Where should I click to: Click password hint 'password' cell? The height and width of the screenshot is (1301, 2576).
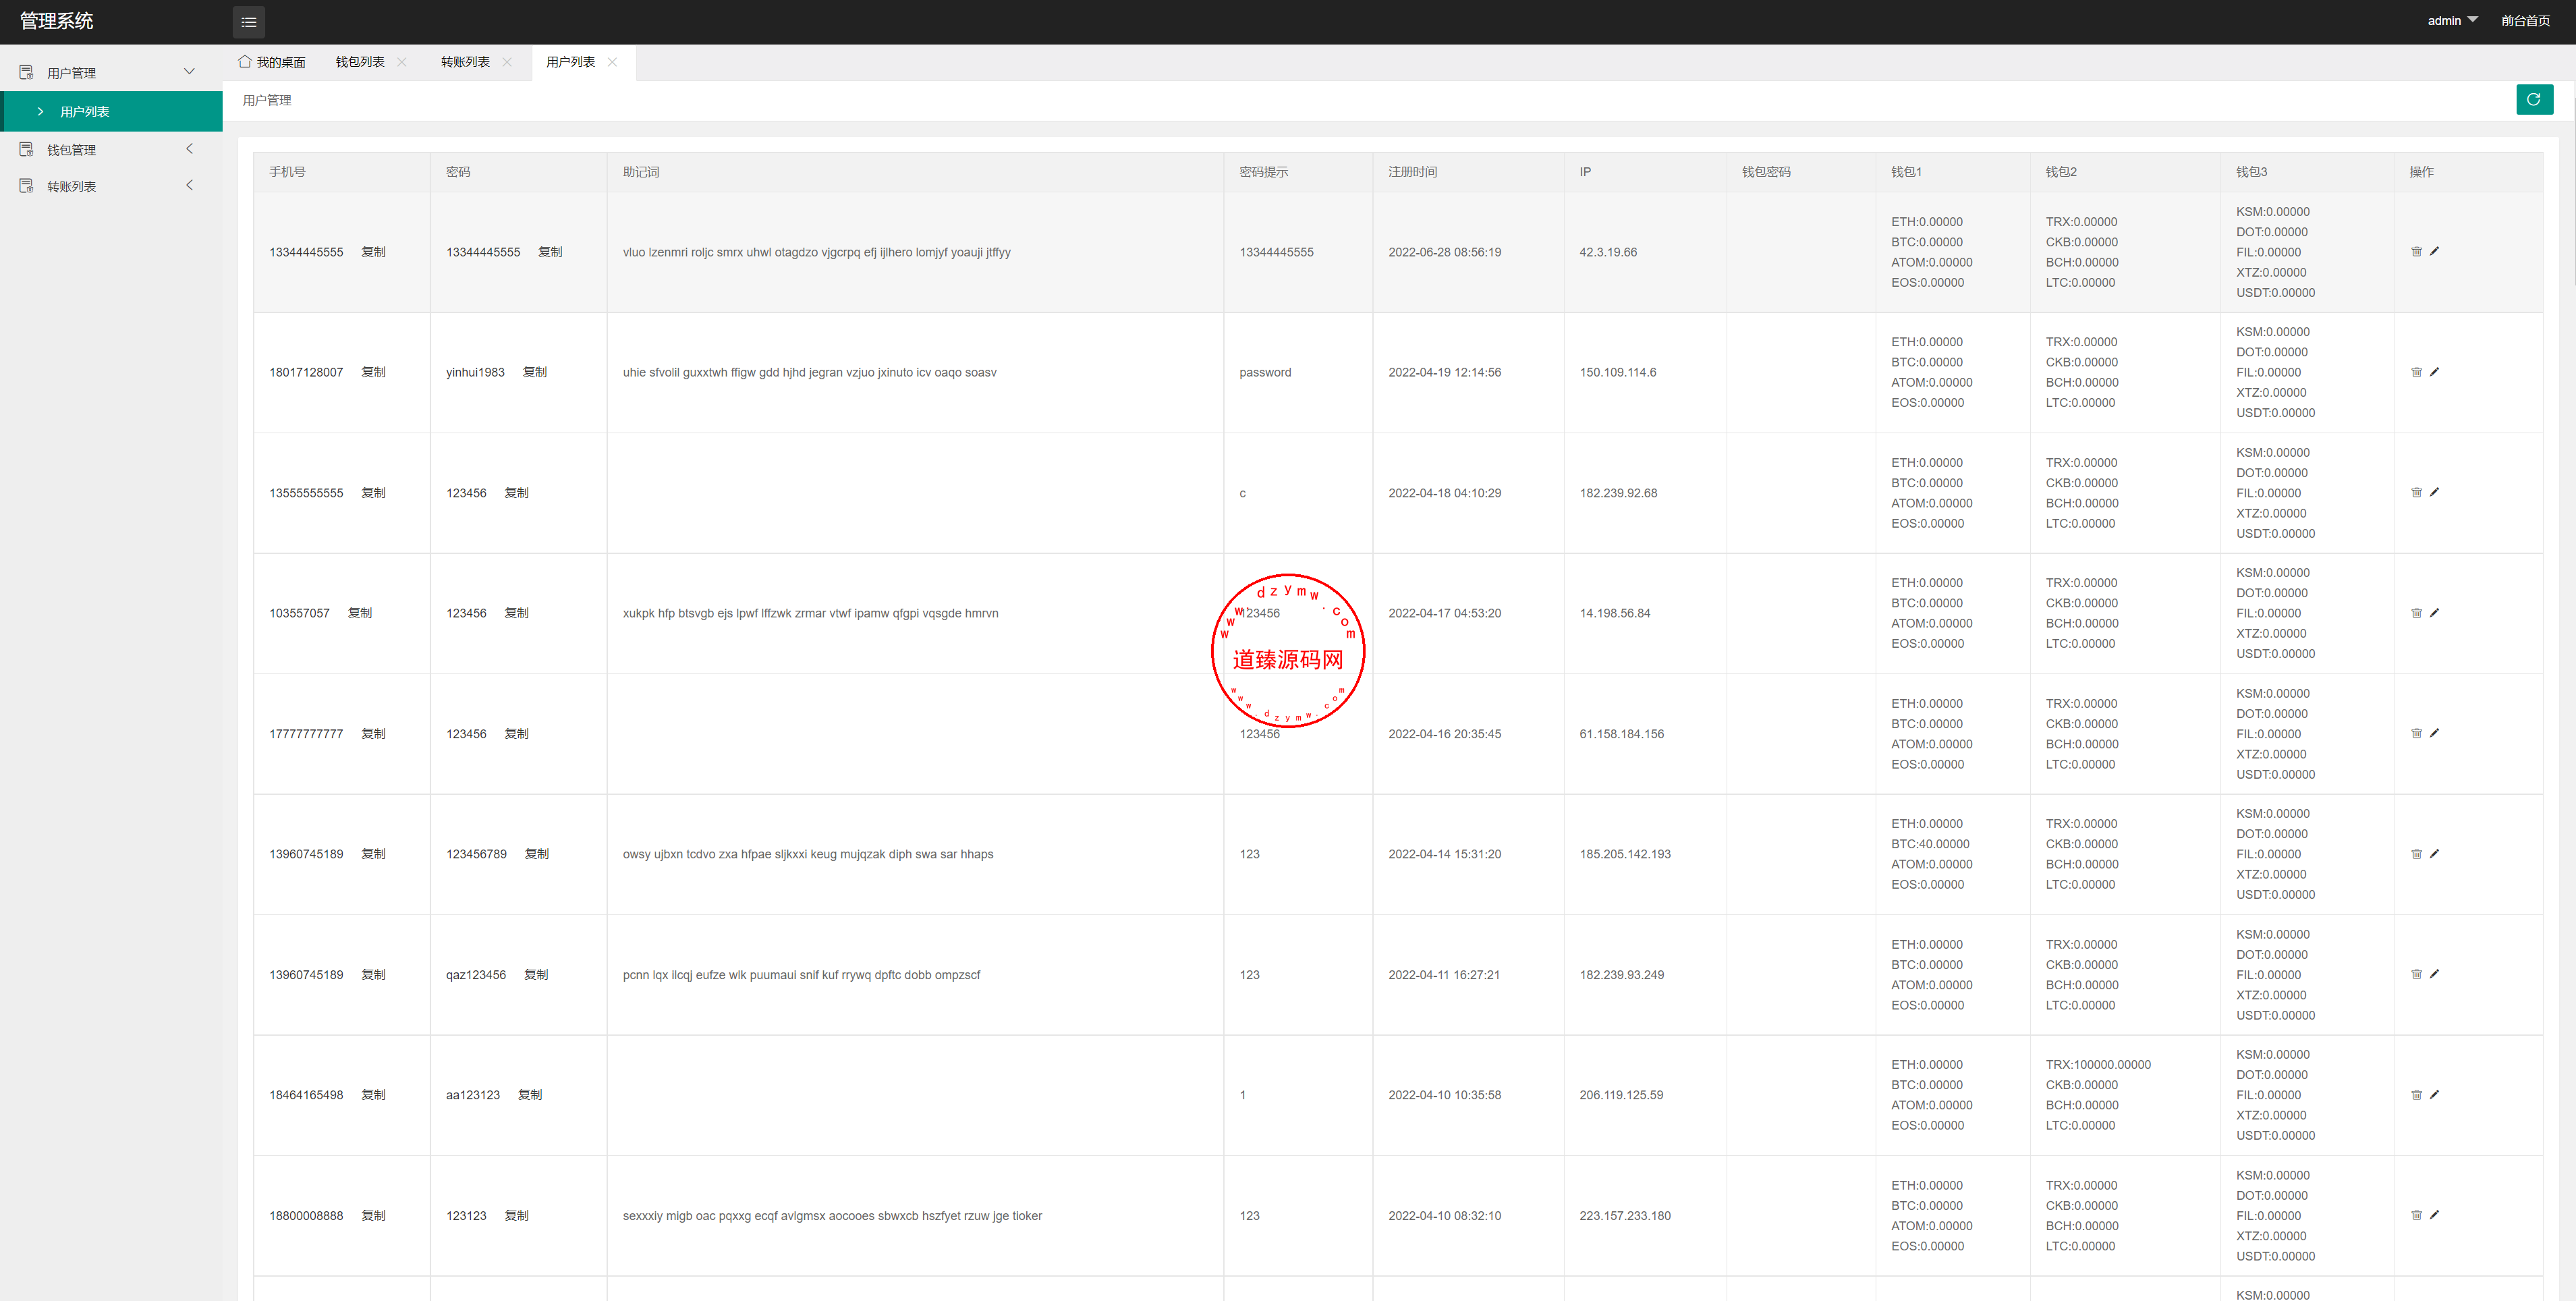point(1265,372)
